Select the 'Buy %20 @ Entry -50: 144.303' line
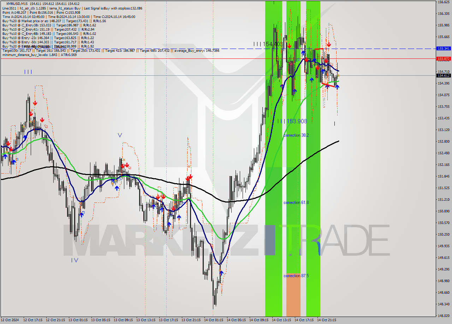The height and width of the screenshot is (324, 452). [x=48, y=42]
